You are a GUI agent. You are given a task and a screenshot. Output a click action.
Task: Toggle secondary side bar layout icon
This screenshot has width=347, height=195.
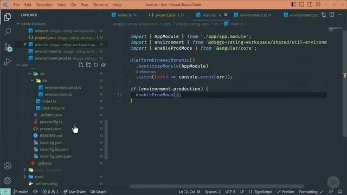point(310,4)
